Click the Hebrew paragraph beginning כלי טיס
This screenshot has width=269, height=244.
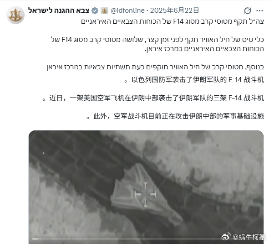[157, 44]
